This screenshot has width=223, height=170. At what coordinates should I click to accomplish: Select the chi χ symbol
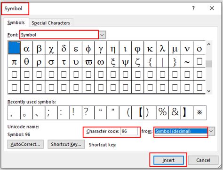tap(51, 48)
